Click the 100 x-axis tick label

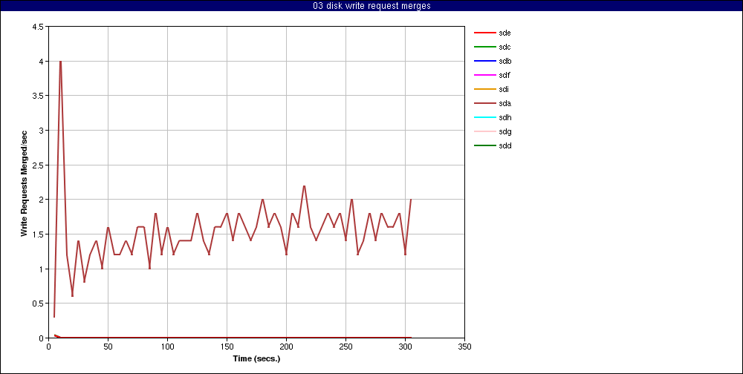pyautogui.click(x=167, y=347)
